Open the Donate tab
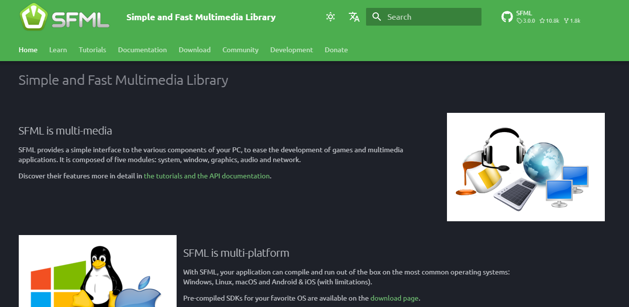 336,50
